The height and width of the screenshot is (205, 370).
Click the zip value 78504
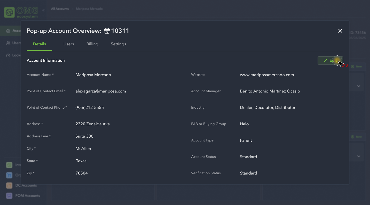[x=82, y=173]
